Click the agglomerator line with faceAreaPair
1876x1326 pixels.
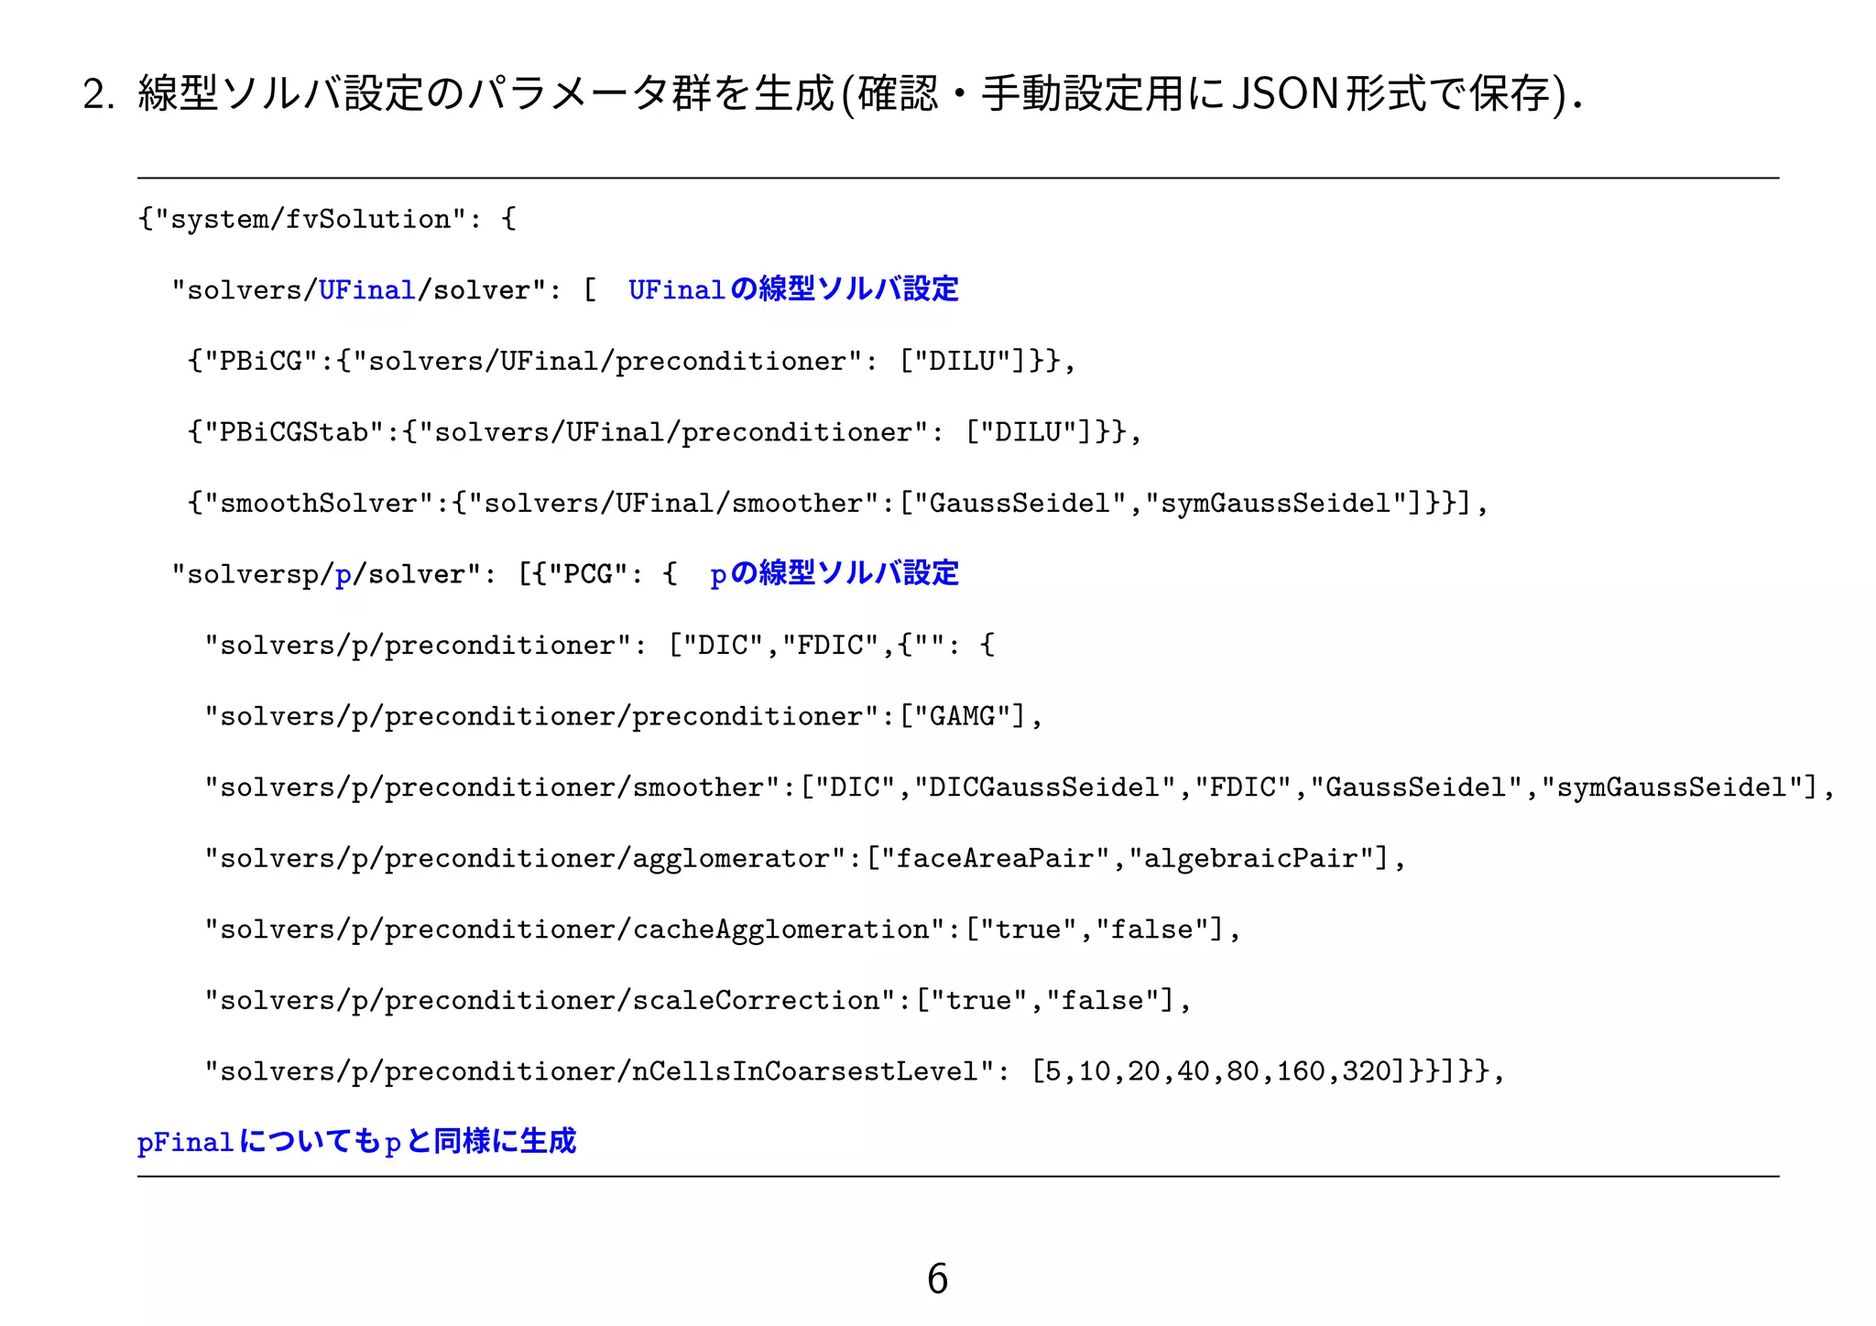pyautogui.click(x=805, y=858)
